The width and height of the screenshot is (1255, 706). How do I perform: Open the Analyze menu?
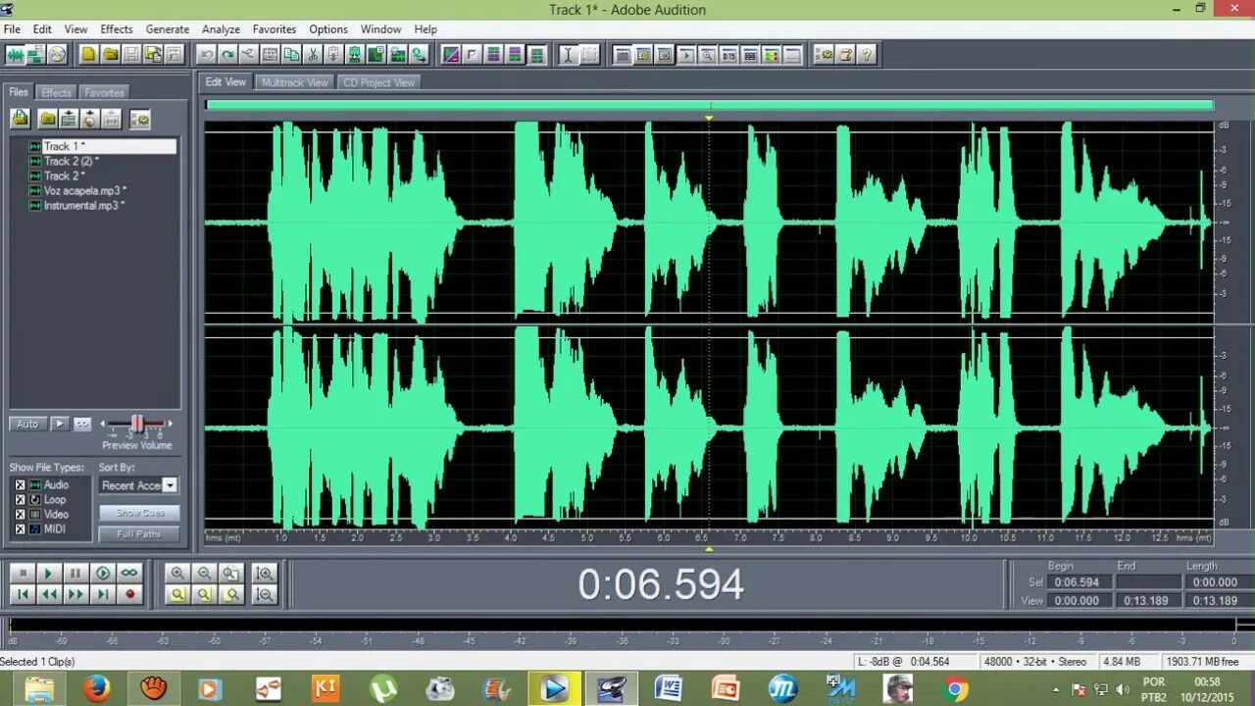click(221, 29)
